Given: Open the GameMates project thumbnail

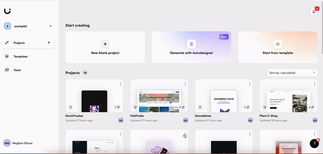Looking at the screenshot, I should click(x=224, y=96).
